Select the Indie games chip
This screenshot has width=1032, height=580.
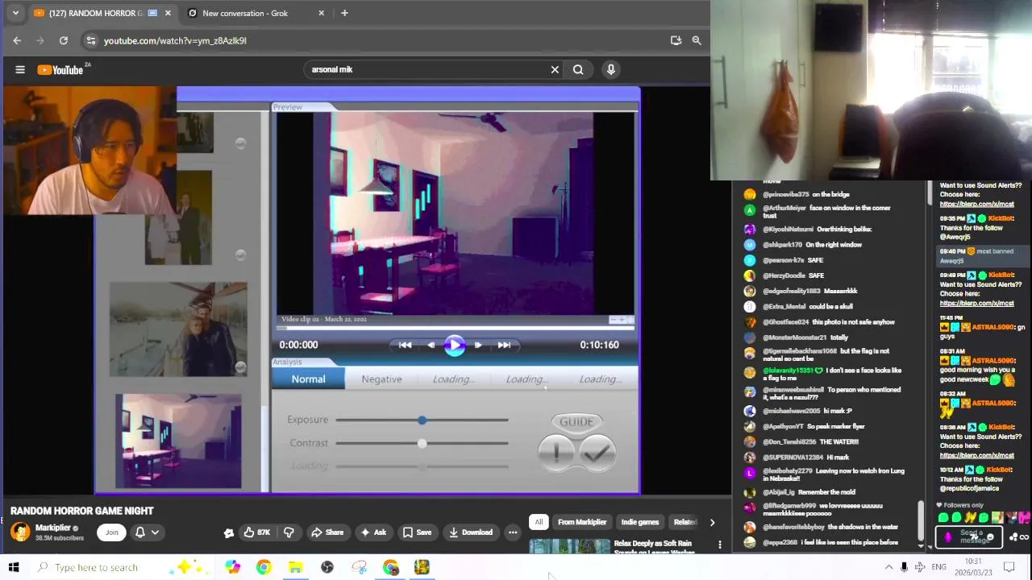(640, 522)
